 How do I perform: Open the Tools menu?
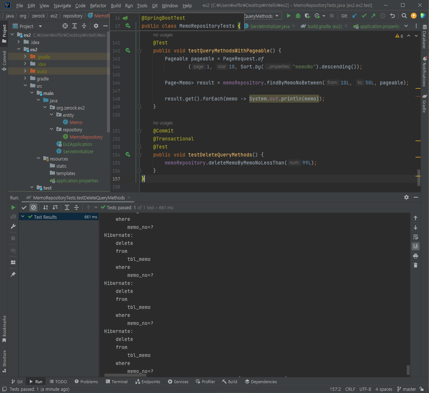(x=142, y=5)
